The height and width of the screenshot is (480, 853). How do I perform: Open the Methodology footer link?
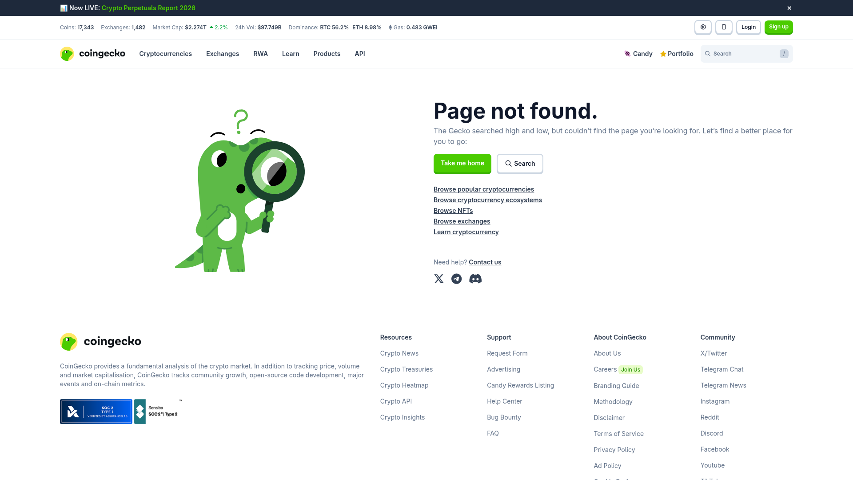pos(613,402)
